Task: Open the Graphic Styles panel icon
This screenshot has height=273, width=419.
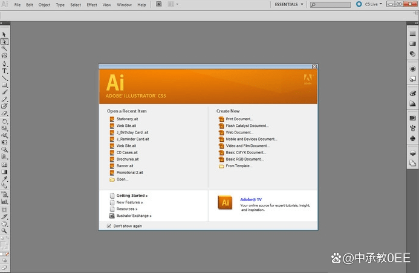Action: (x=412, y=79)
